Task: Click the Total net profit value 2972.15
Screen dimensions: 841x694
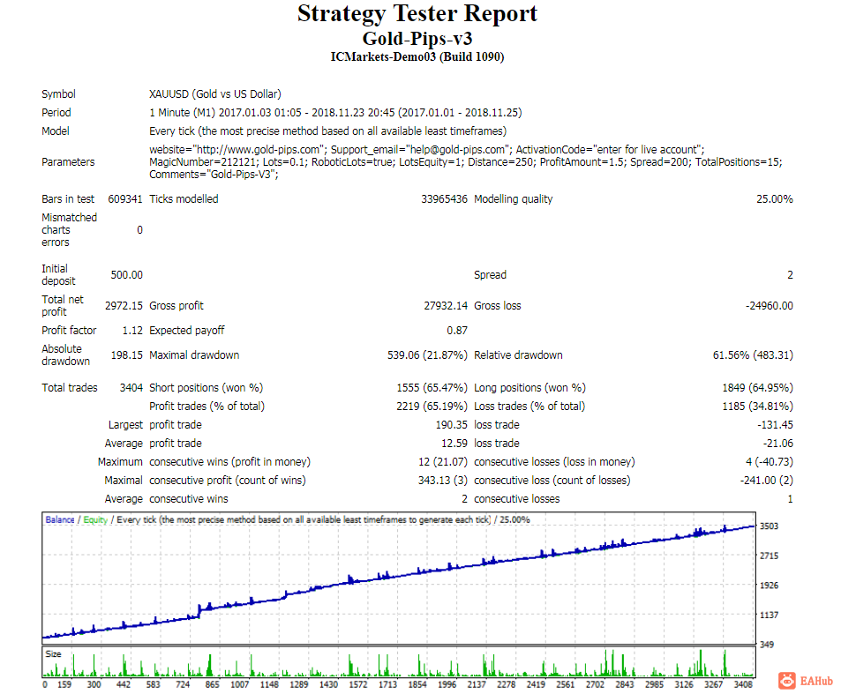Action: coord(124,305)
